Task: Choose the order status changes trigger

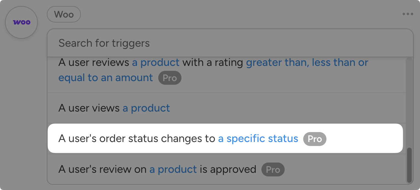Action: [137, 139]
